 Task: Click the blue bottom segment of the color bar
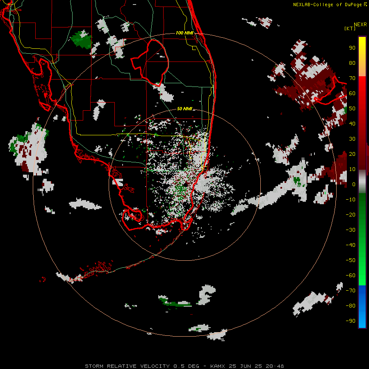point(362,307)
